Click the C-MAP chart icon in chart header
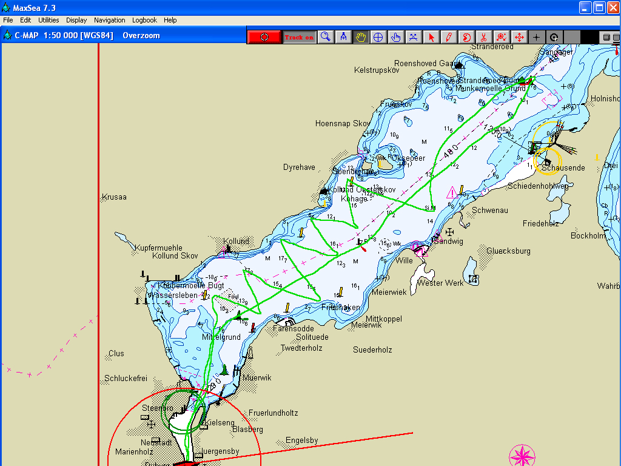Screen dimensions: 621x466 tap(7, 35)
